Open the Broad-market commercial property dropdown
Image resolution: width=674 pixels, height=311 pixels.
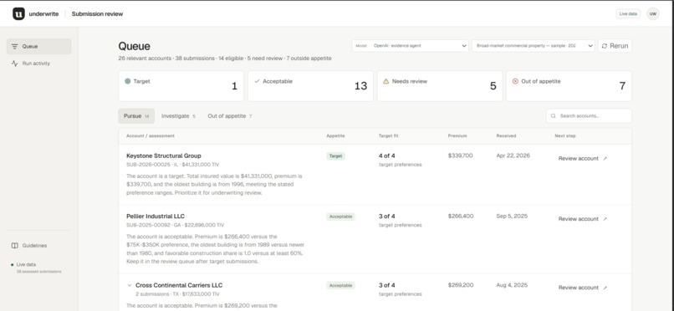(x=533, y=45)
